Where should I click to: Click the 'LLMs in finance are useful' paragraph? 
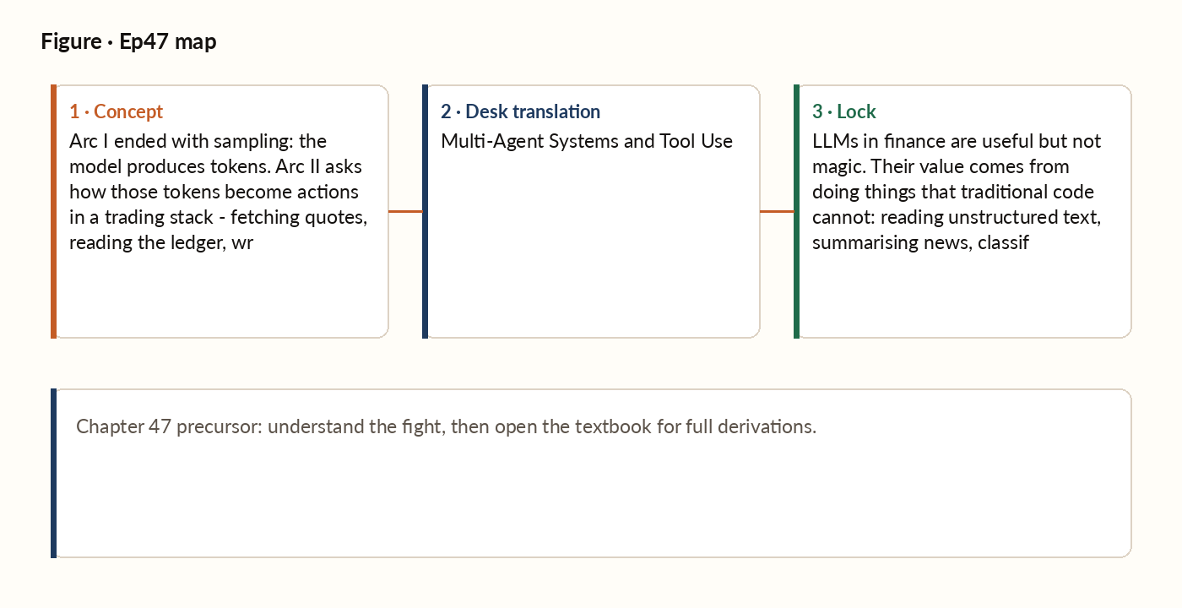tap(957, 192)
